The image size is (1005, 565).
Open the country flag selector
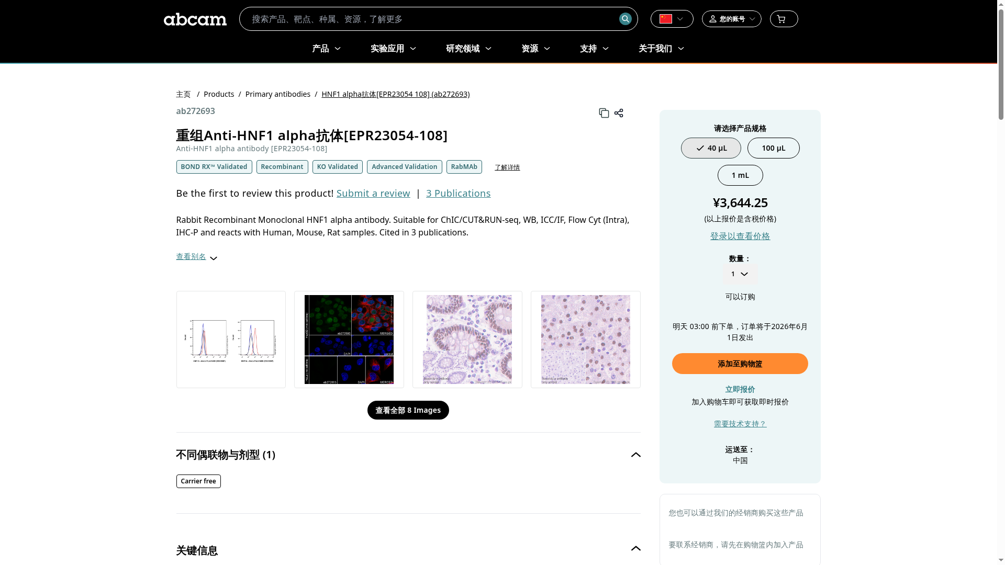click(672, 19)
